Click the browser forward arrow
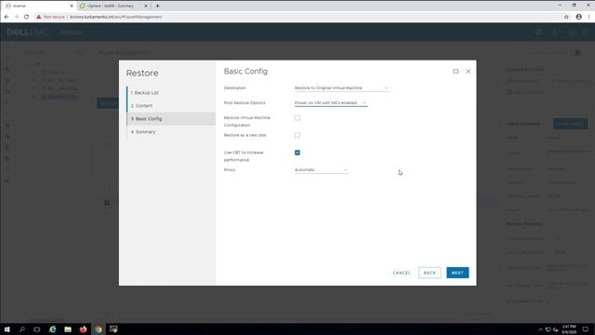This screenshot has height=335, width=595. [x=17, y=17]
